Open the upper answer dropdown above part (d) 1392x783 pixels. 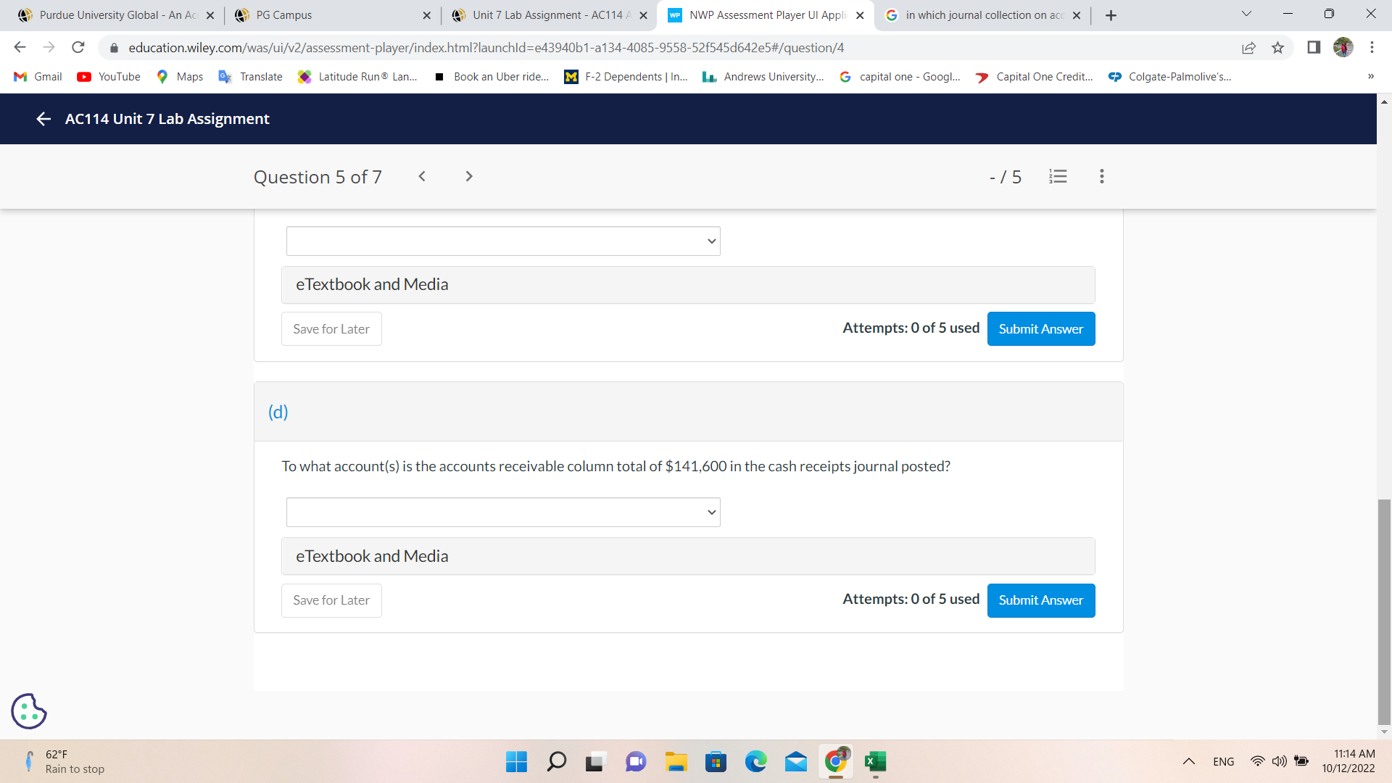503,241
